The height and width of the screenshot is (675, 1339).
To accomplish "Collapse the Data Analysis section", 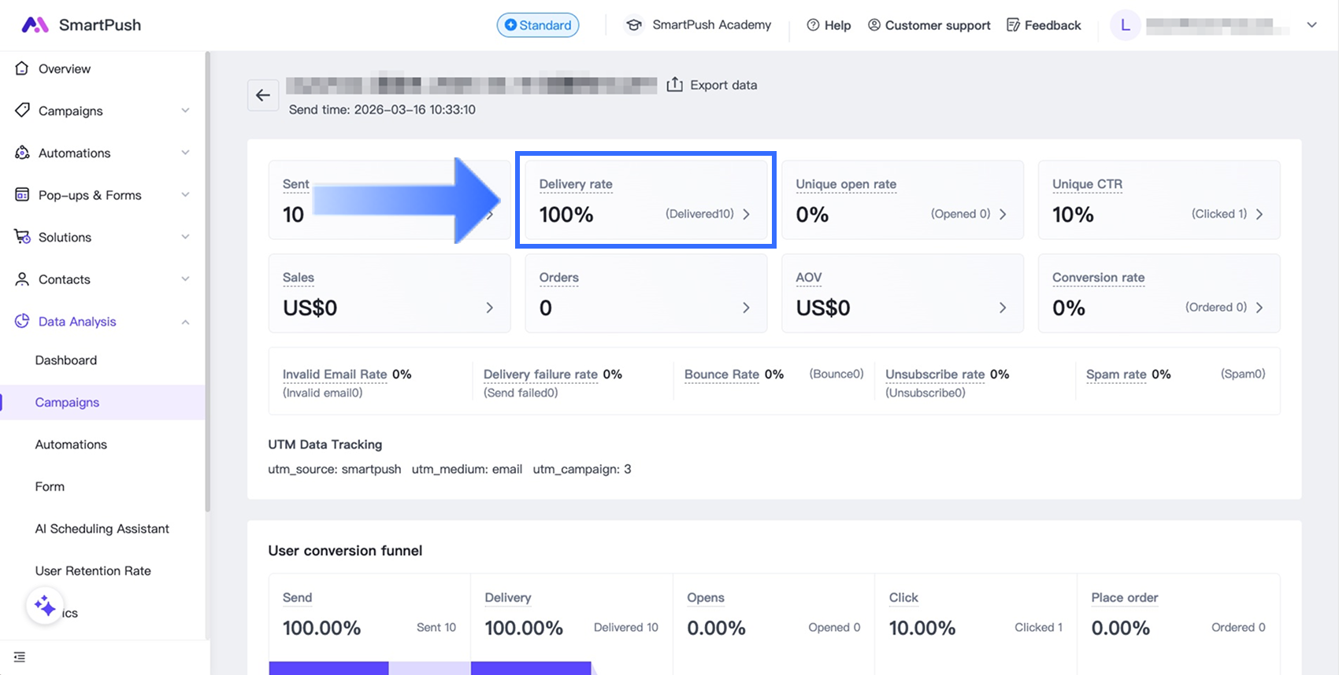I will point(185,322).
